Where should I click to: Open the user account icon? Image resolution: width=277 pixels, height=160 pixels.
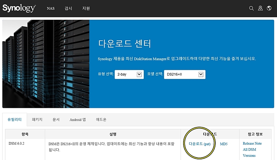click(x=260, y=8)
